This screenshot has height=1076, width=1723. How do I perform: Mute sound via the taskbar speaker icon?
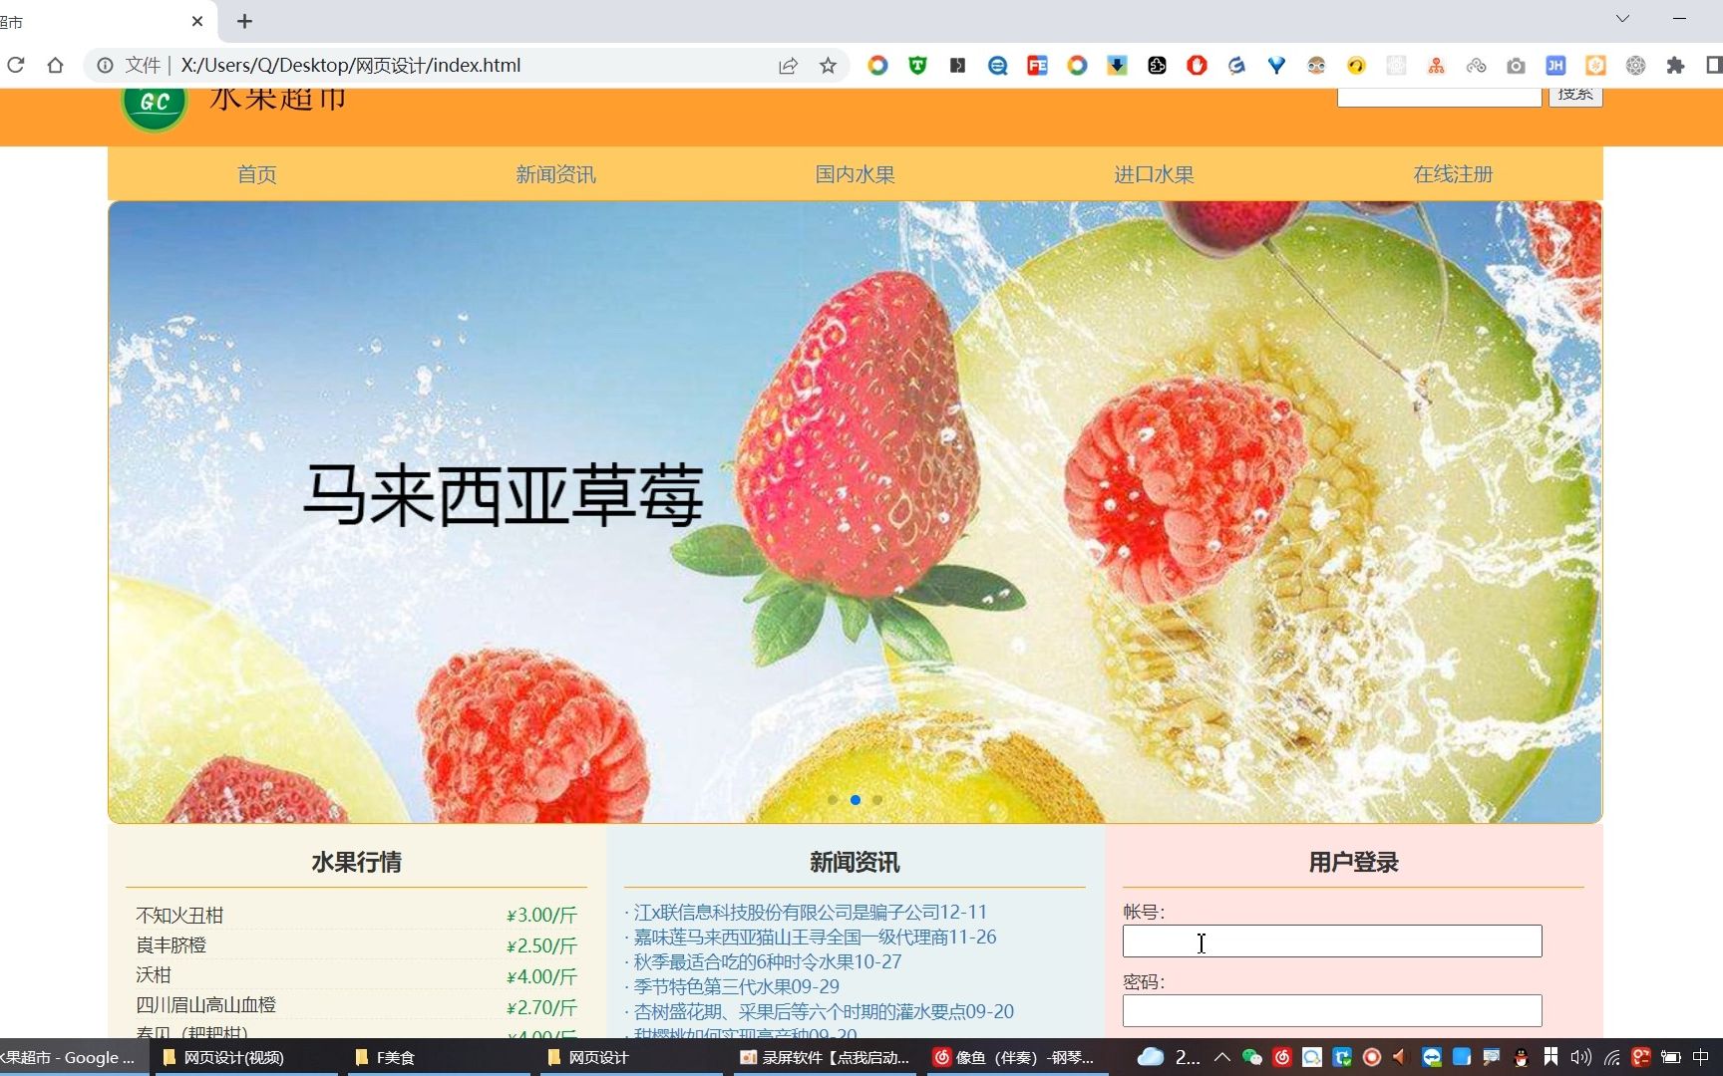[x=1579, y=1058]
